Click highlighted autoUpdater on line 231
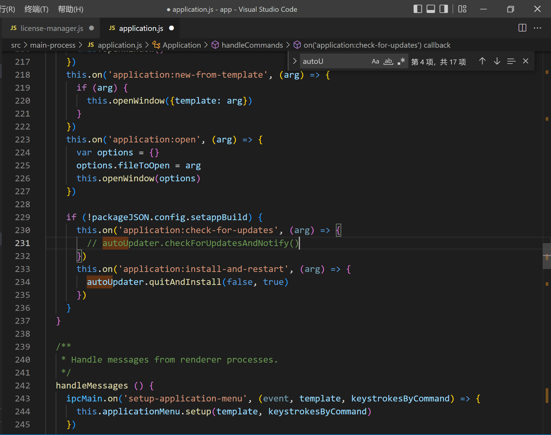551x435 pixels. (131, 243)
